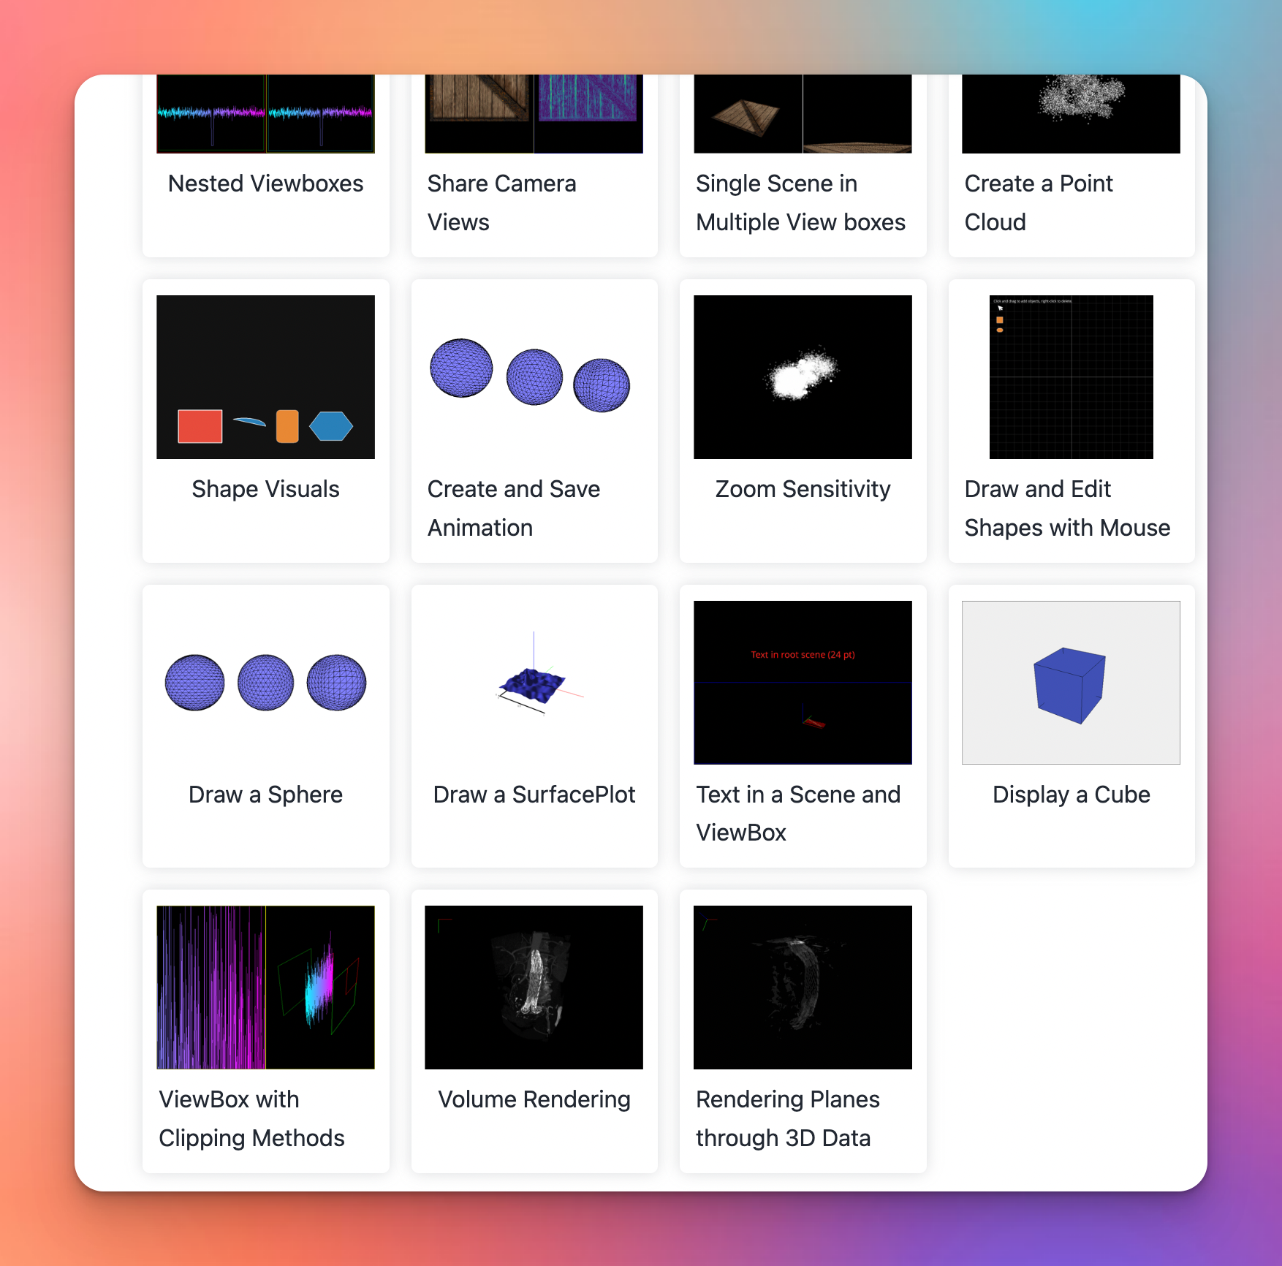Screen dimensions: 1282x1266
Task: Follow the Display a Cube title link
Action: (1071, 795)
